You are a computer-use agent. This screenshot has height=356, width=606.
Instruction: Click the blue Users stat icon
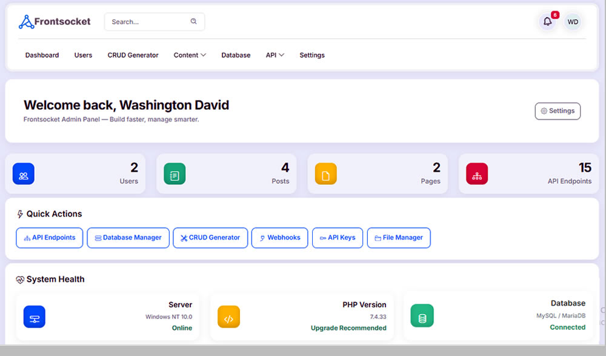[24, 174]
